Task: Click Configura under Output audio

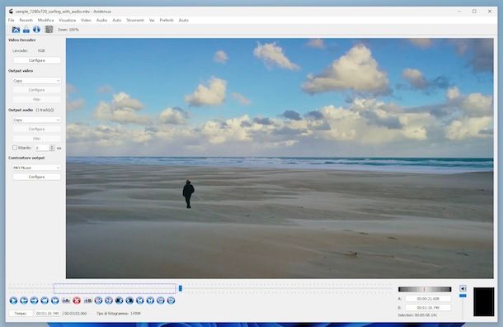Action: [x=36, y=129]
